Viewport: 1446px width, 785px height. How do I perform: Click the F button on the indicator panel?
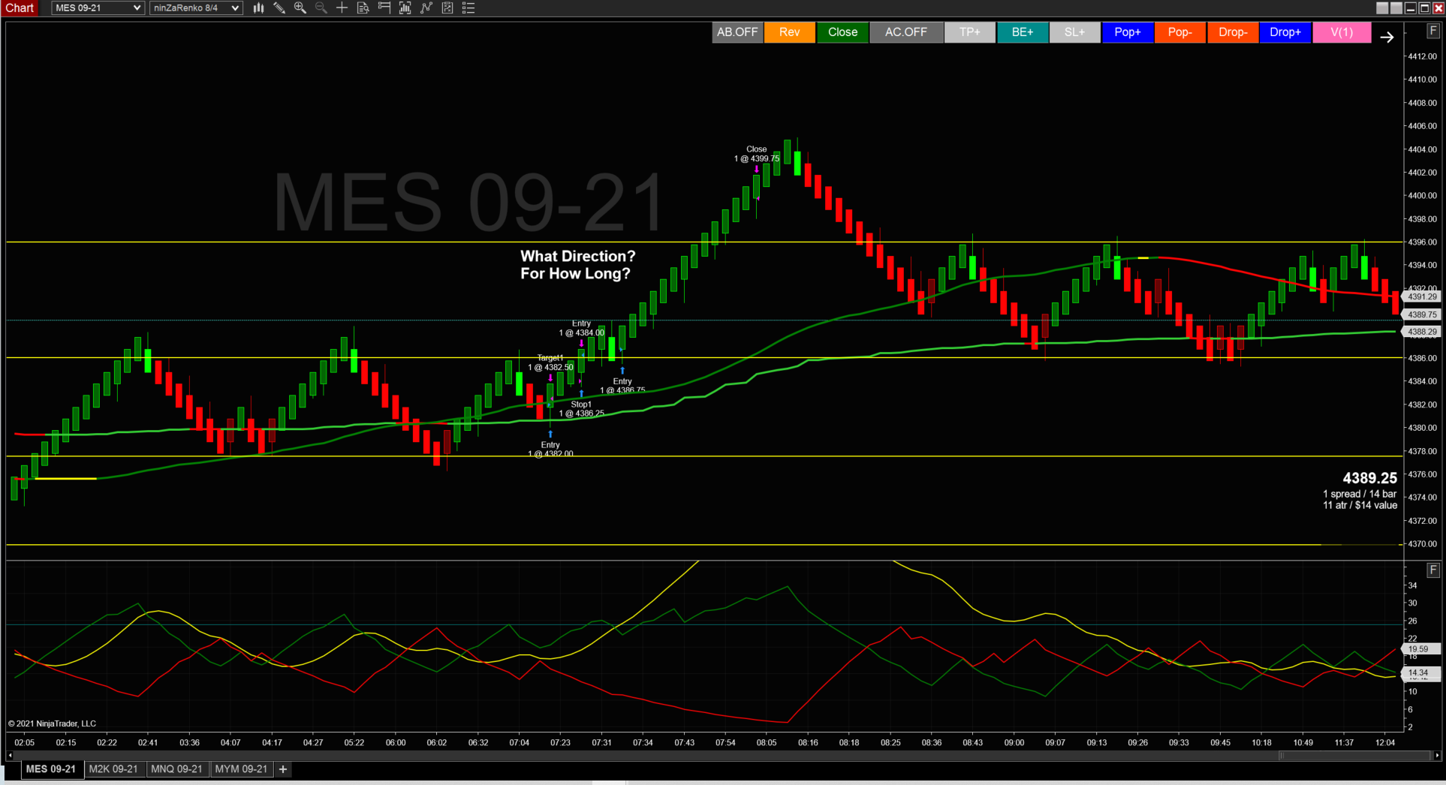[x=1432, y=570]
